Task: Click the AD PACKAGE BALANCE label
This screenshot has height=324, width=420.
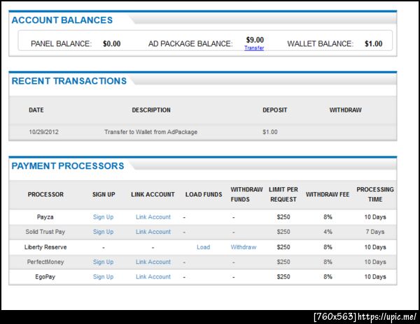Action: point(190,43)
